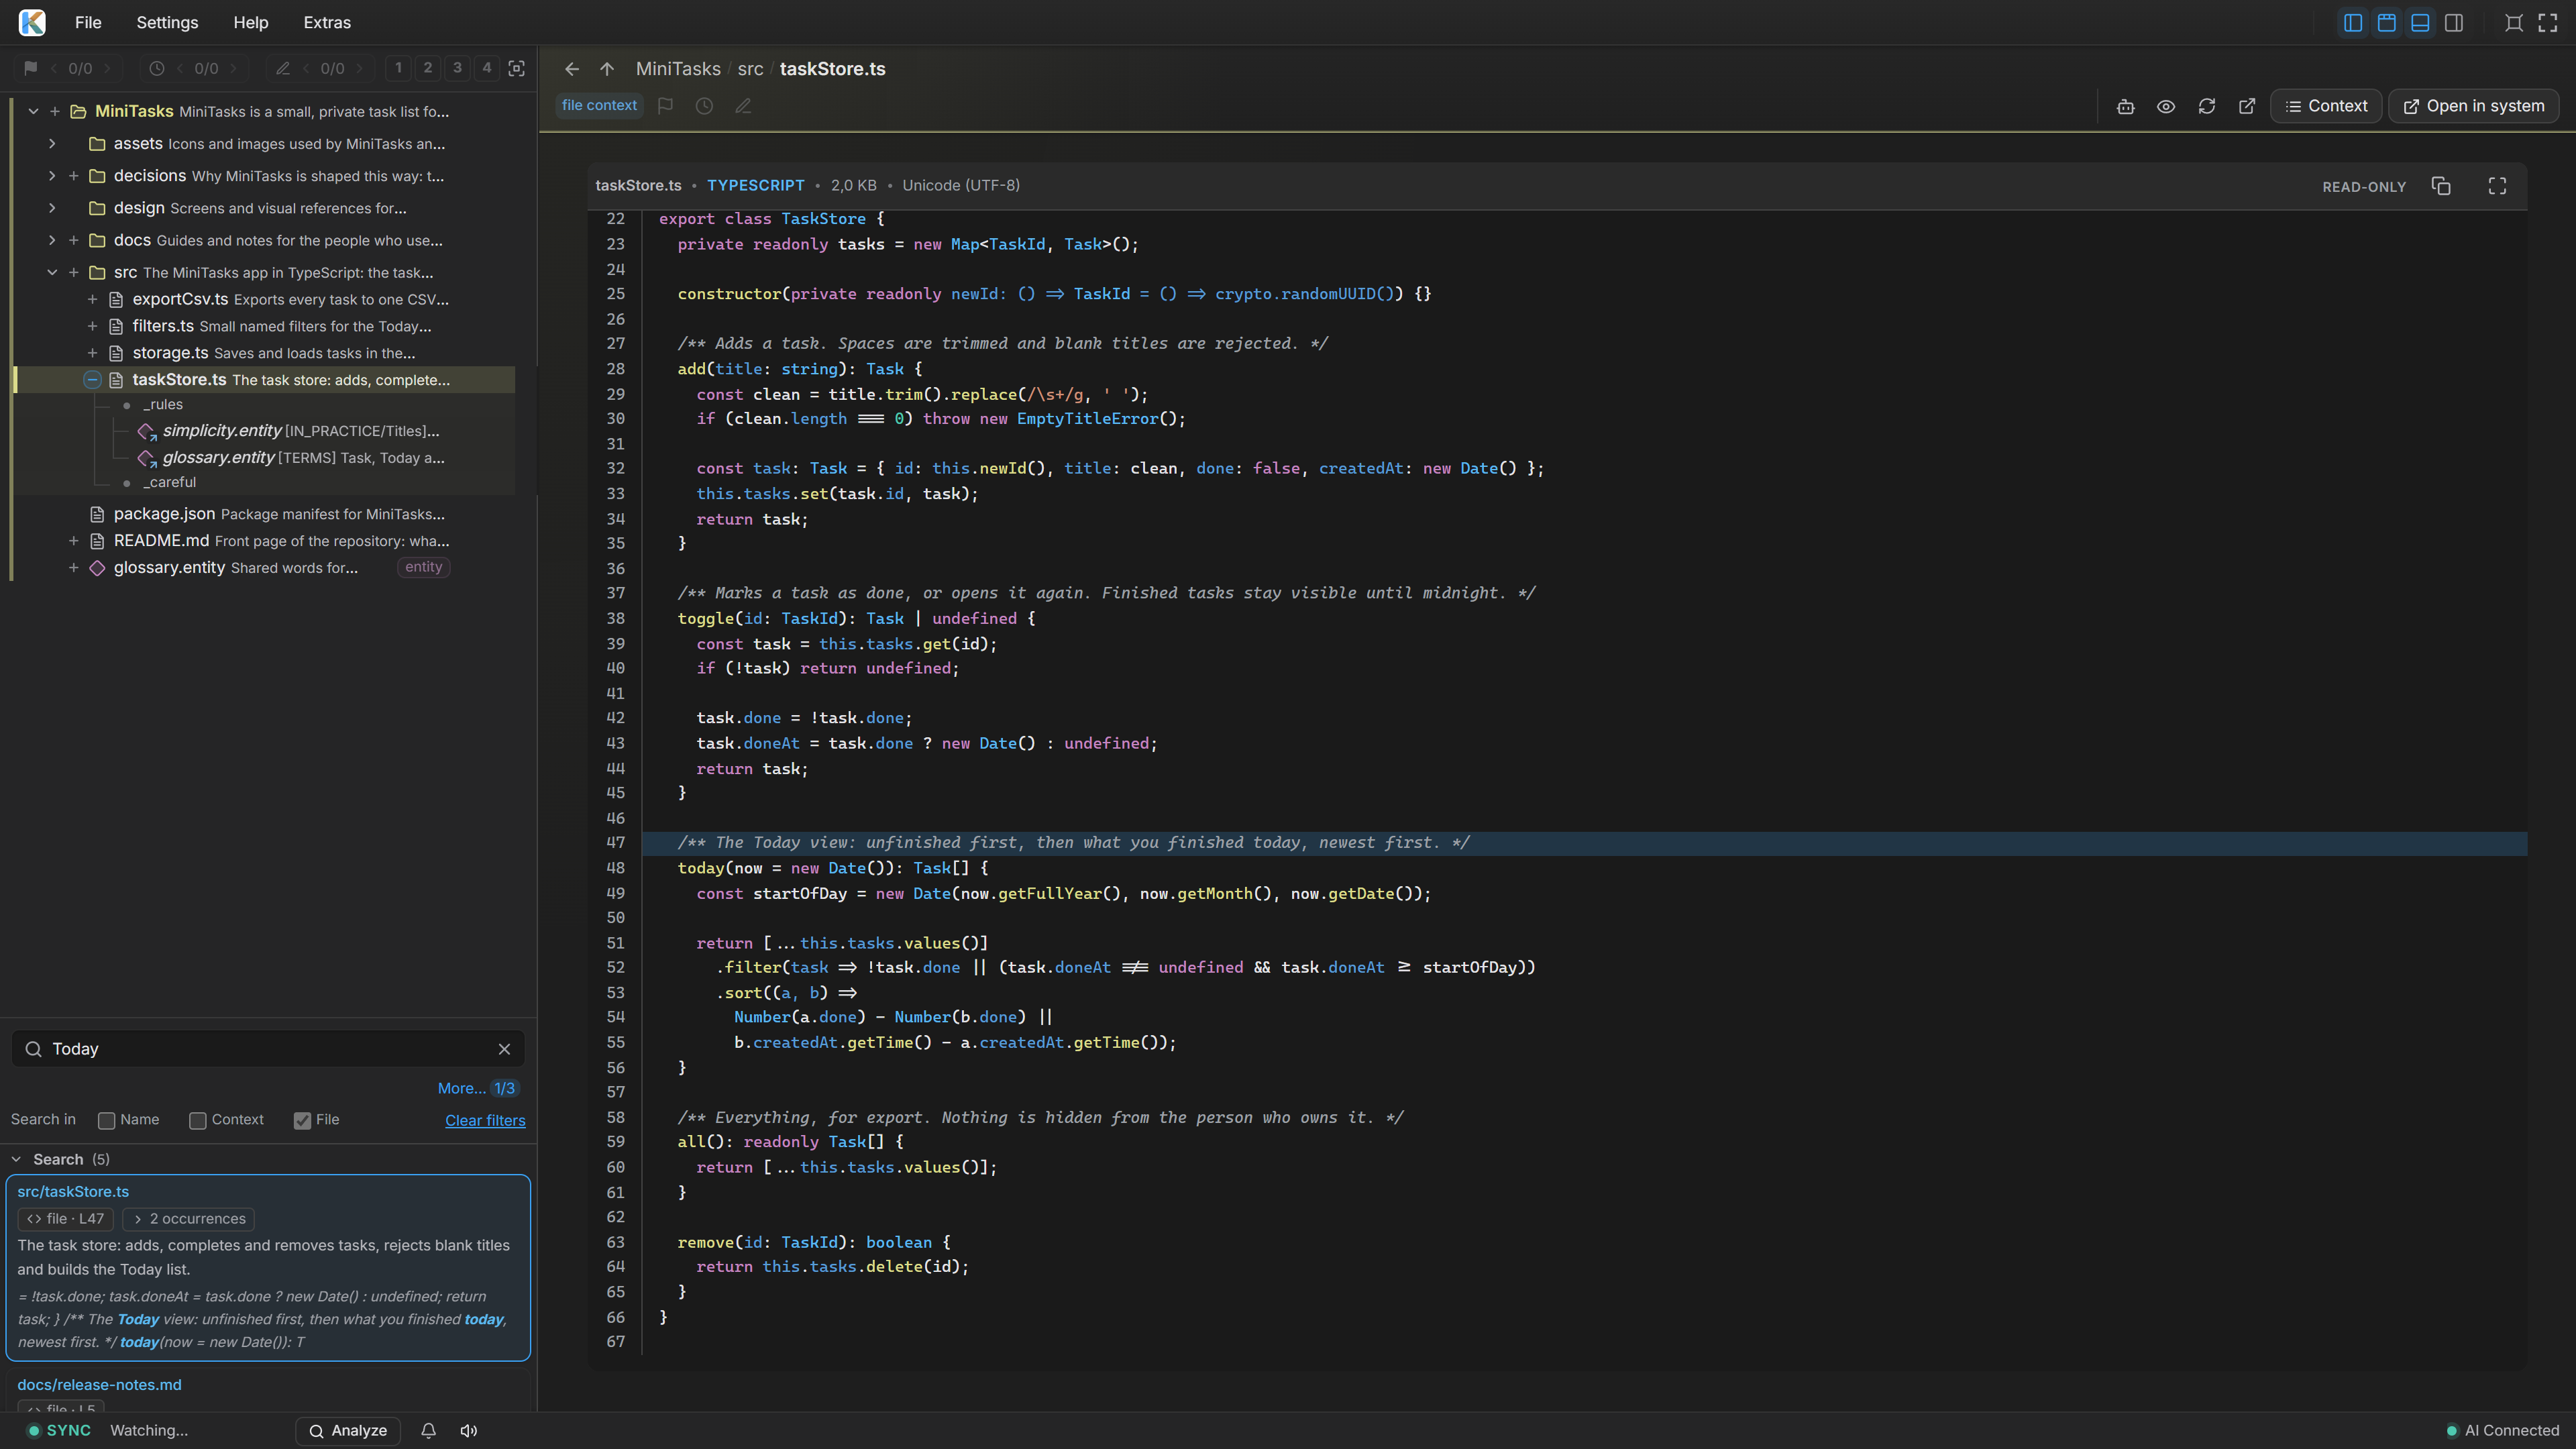
Task: Toggle the top header panel layout icon
Action: click(x=2387, y=22)
